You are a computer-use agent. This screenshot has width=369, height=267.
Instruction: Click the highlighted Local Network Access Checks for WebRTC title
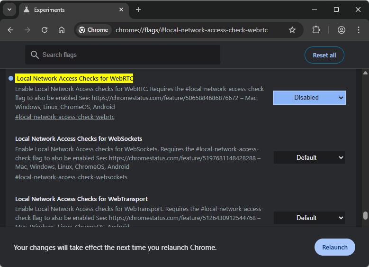tap(74, 78)
